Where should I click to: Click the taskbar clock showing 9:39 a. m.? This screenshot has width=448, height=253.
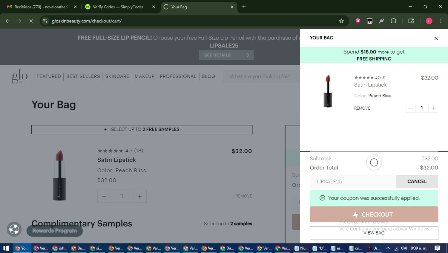click(x=419, y=248)
